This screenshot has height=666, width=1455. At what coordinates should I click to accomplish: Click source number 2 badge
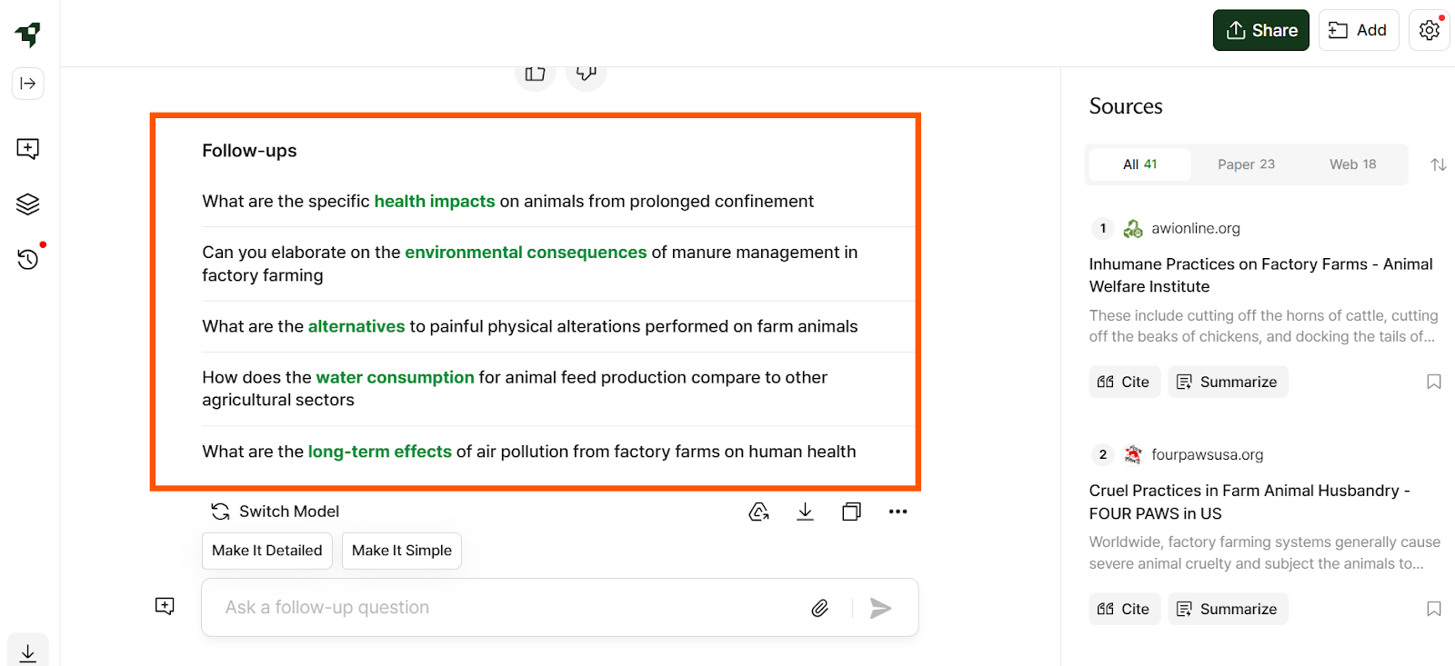pyautogui.click(x=1103, y=454)
